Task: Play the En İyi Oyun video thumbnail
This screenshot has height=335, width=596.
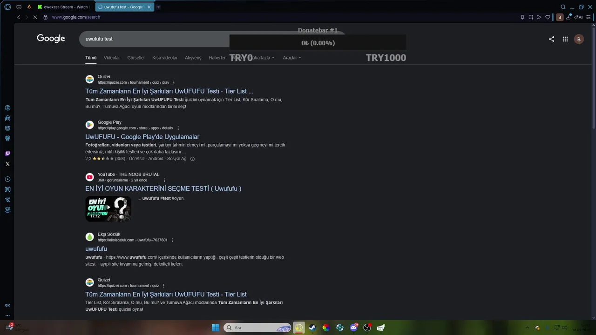Action: click(x=108, y=209)
